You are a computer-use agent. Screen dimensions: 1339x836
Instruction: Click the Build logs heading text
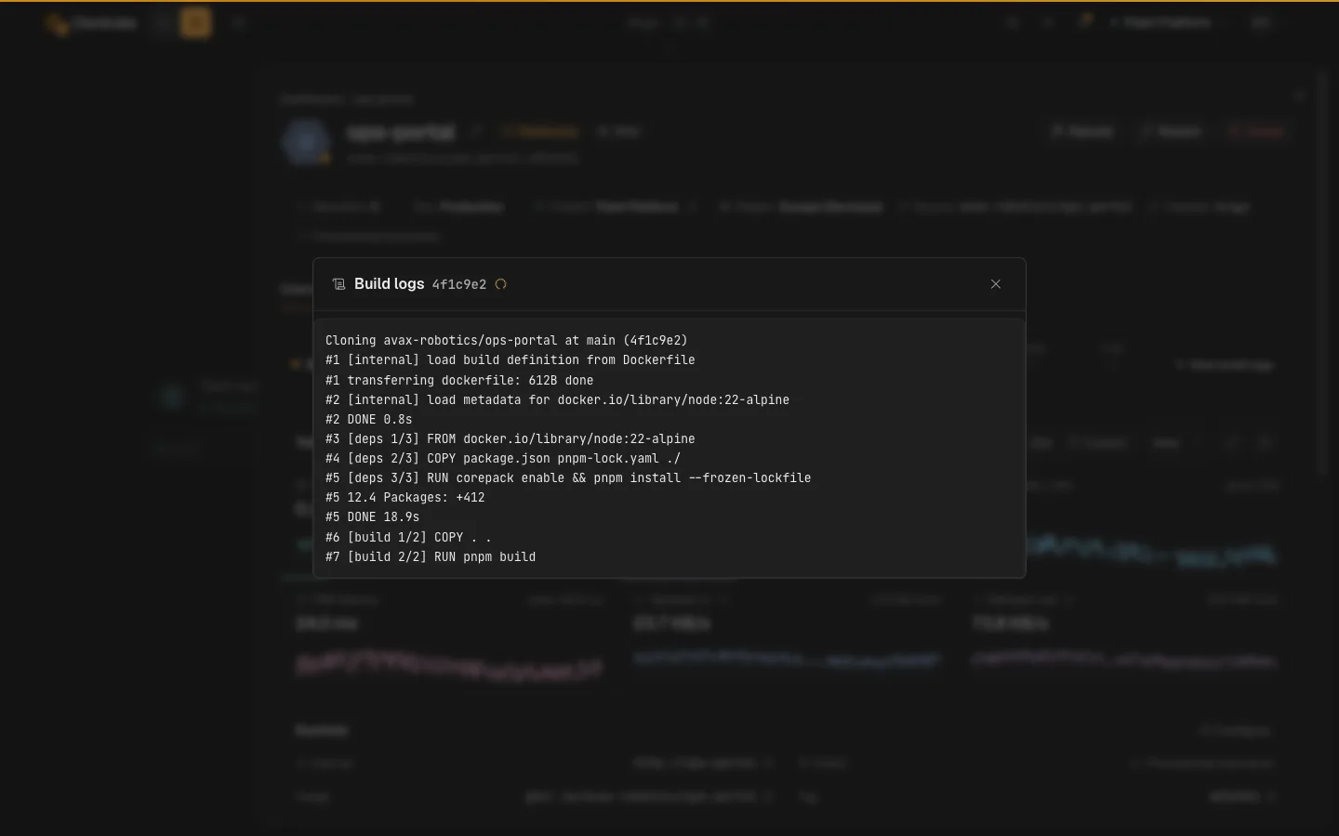coord(389,284)
